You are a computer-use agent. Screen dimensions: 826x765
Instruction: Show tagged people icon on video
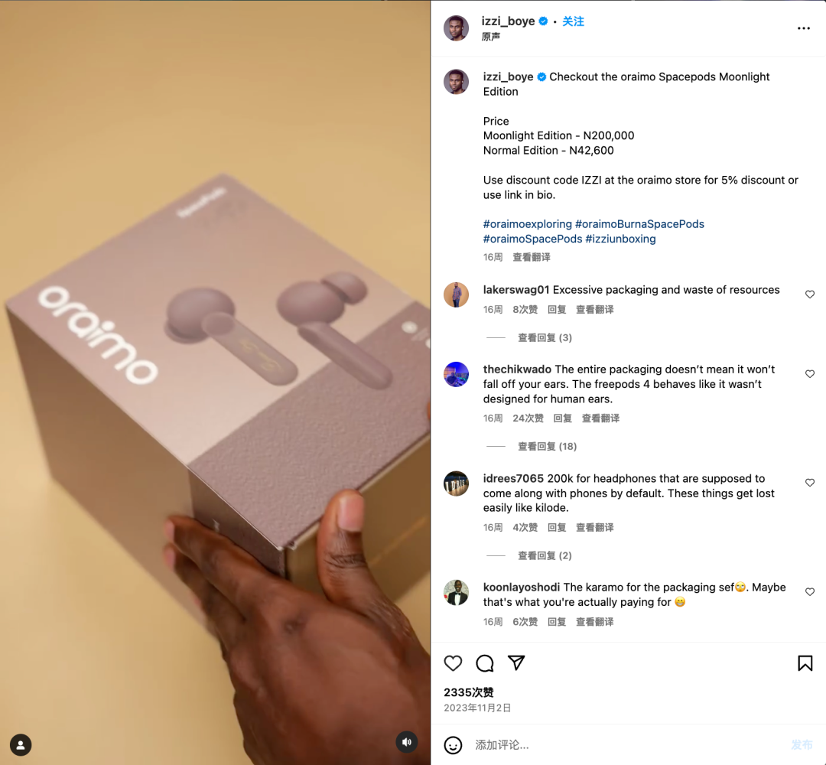point(21,745)
